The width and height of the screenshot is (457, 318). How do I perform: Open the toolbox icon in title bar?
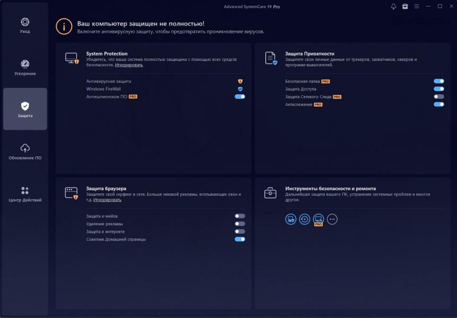(x=405, y=6)
